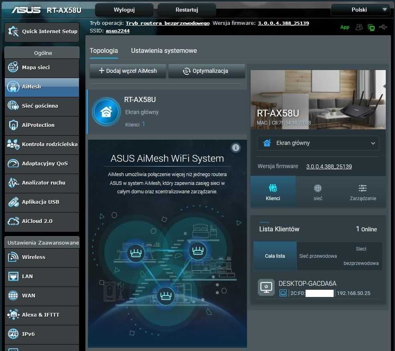Click Dodaj węzeł AiMesh button
395x351 pixels.
coord(128,71)
